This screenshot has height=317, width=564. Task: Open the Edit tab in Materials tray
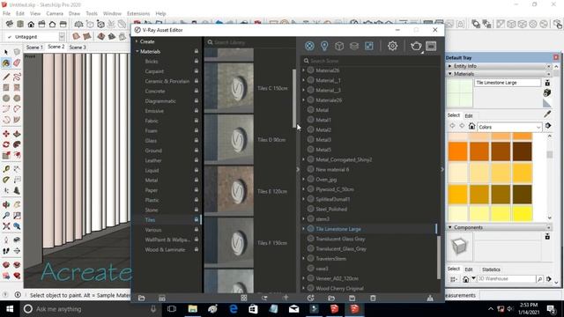coord(469,115)
